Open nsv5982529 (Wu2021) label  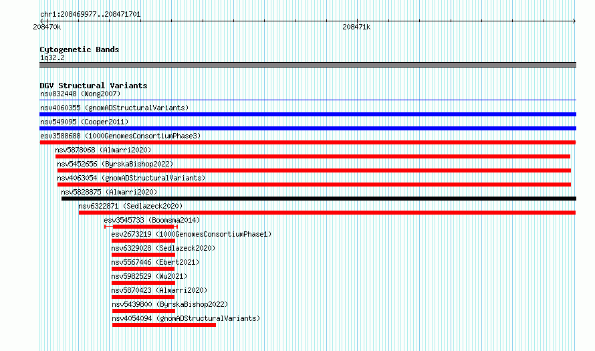[x=149, y=276]
